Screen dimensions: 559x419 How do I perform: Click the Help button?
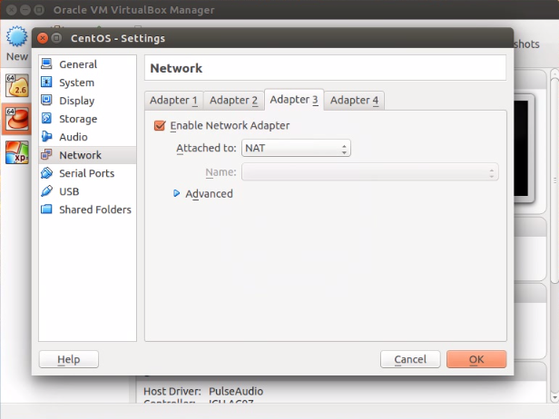point(68,359)
